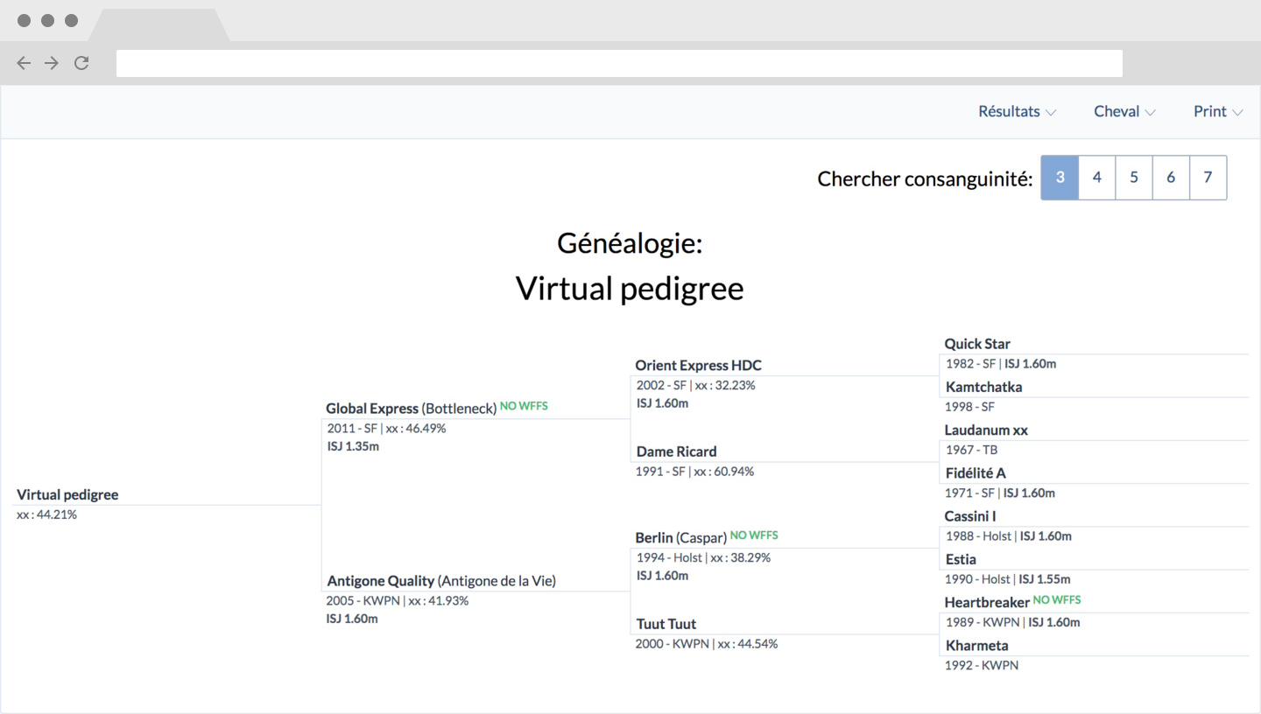
Task: Expand the Cheval dropdown menu
Action: tap(1124, 111)
